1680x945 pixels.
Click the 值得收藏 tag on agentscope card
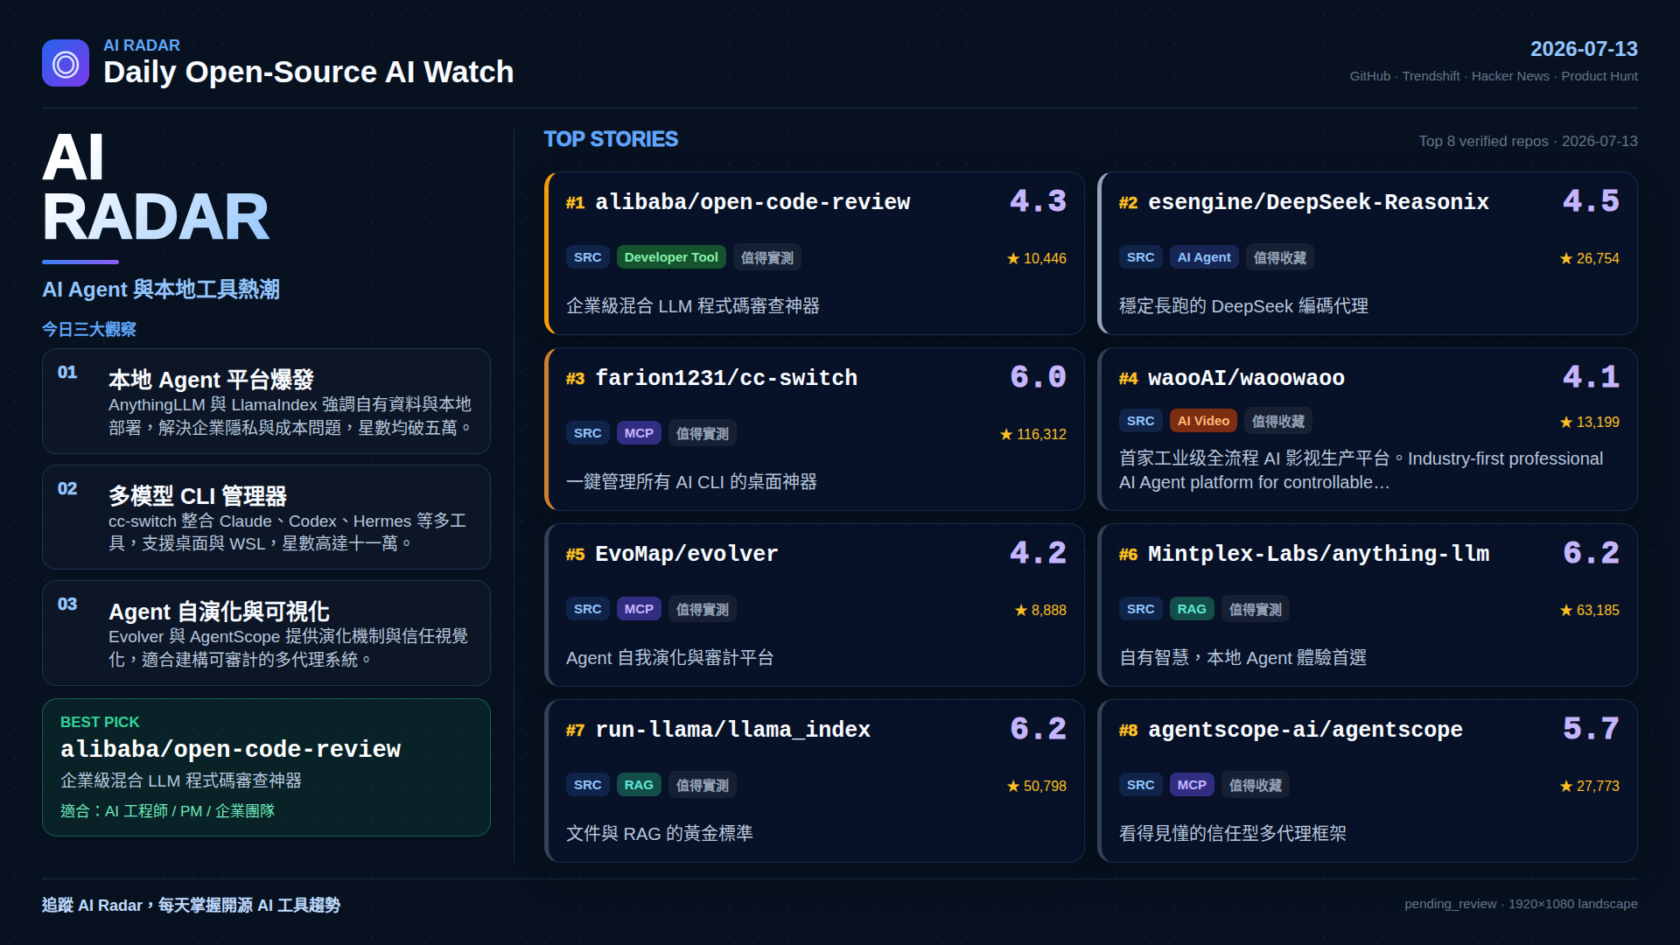coord(1256,785)
